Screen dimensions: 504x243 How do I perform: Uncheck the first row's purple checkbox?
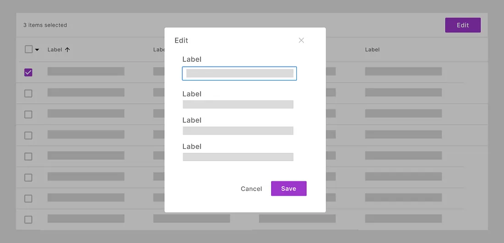click(x=28, y=72)
